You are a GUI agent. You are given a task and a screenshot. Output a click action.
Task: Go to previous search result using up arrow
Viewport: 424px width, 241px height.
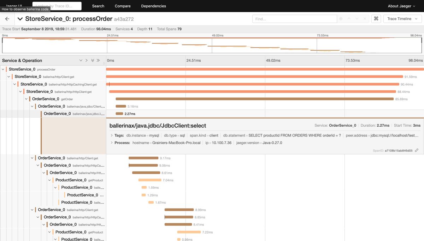(x=349, y=19)
